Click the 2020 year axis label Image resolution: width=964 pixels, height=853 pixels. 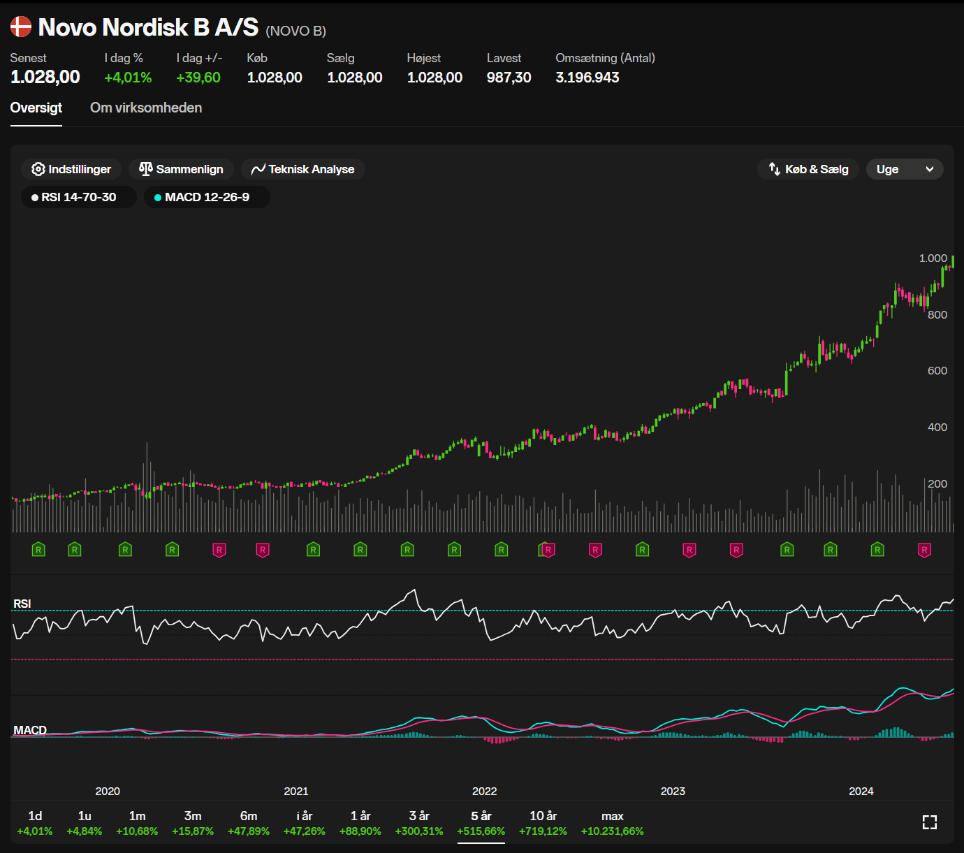[108, 791]
